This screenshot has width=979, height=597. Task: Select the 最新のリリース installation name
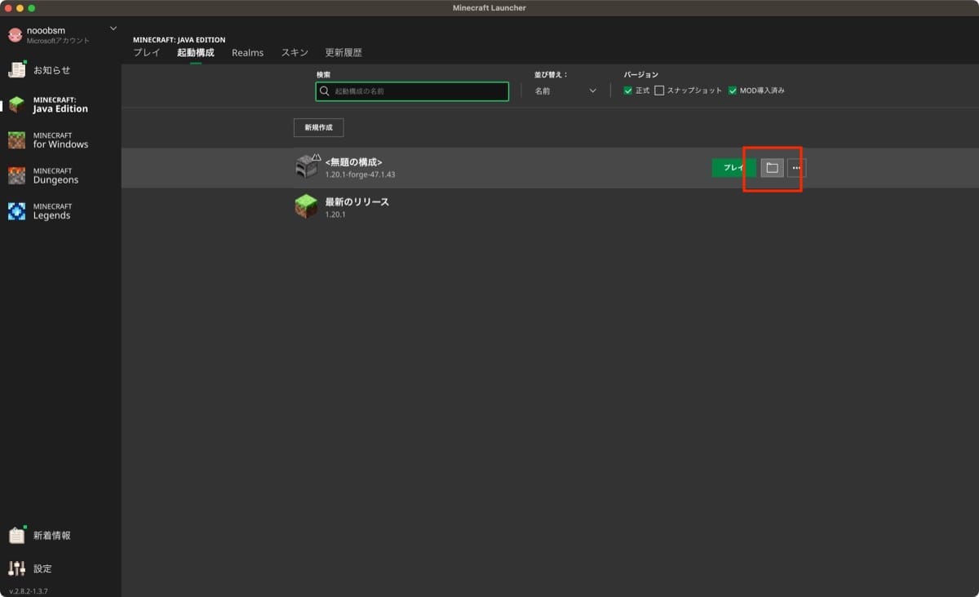click(357, 201)
